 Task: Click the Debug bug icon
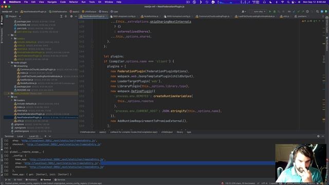pos(274,11)
